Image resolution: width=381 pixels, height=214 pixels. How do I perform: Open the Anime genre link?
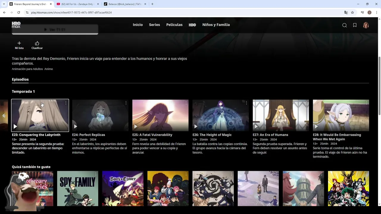(49, 69)
